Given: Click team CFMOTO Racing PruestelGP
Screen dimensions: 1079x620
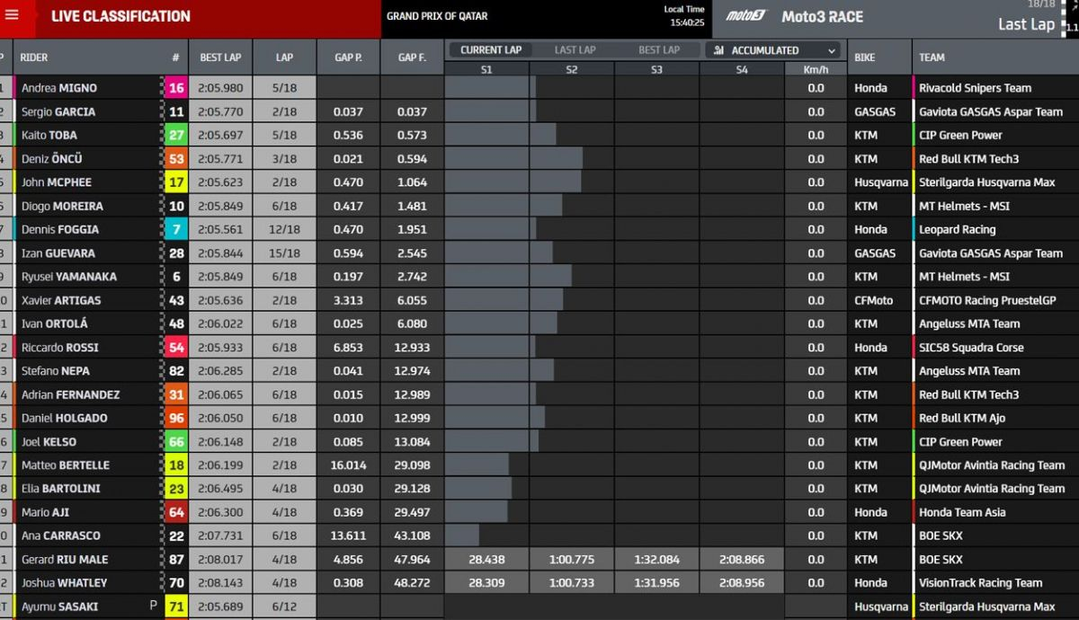Looking at the screenshot, I should [987, 300].
